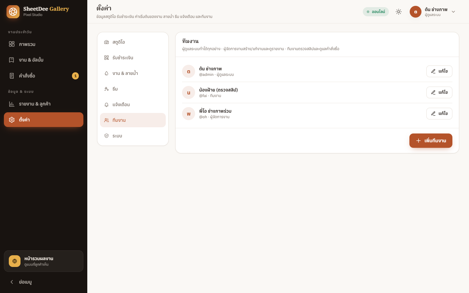Open งาน & อัลบั้ม bookmark icon
469x293 pixels.
pyautogui.click(x=12, y=60)
